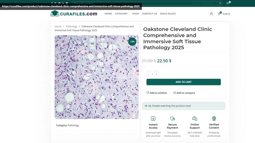Open the user account icon
The height and width of the screenshot is (143, 255).
tap(211, 14)
